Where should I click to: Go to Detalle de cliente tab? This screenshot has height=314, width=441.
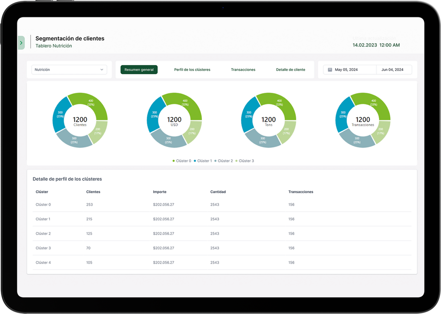pyautogui.click(x=290, y=70)
